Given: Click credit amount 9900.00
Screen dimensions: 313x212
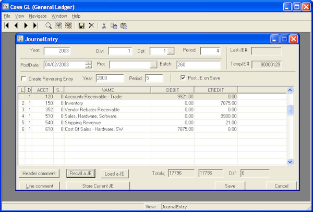Looking at the screenshot, I should [x=228, y=116].
